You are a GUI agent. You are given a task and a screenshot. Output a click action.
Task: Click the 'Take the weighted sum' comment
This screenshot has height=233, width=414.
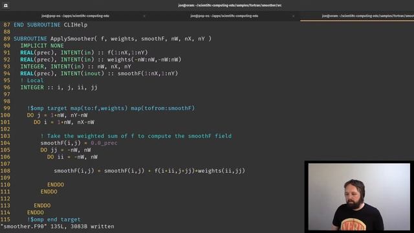click(136, 136)
